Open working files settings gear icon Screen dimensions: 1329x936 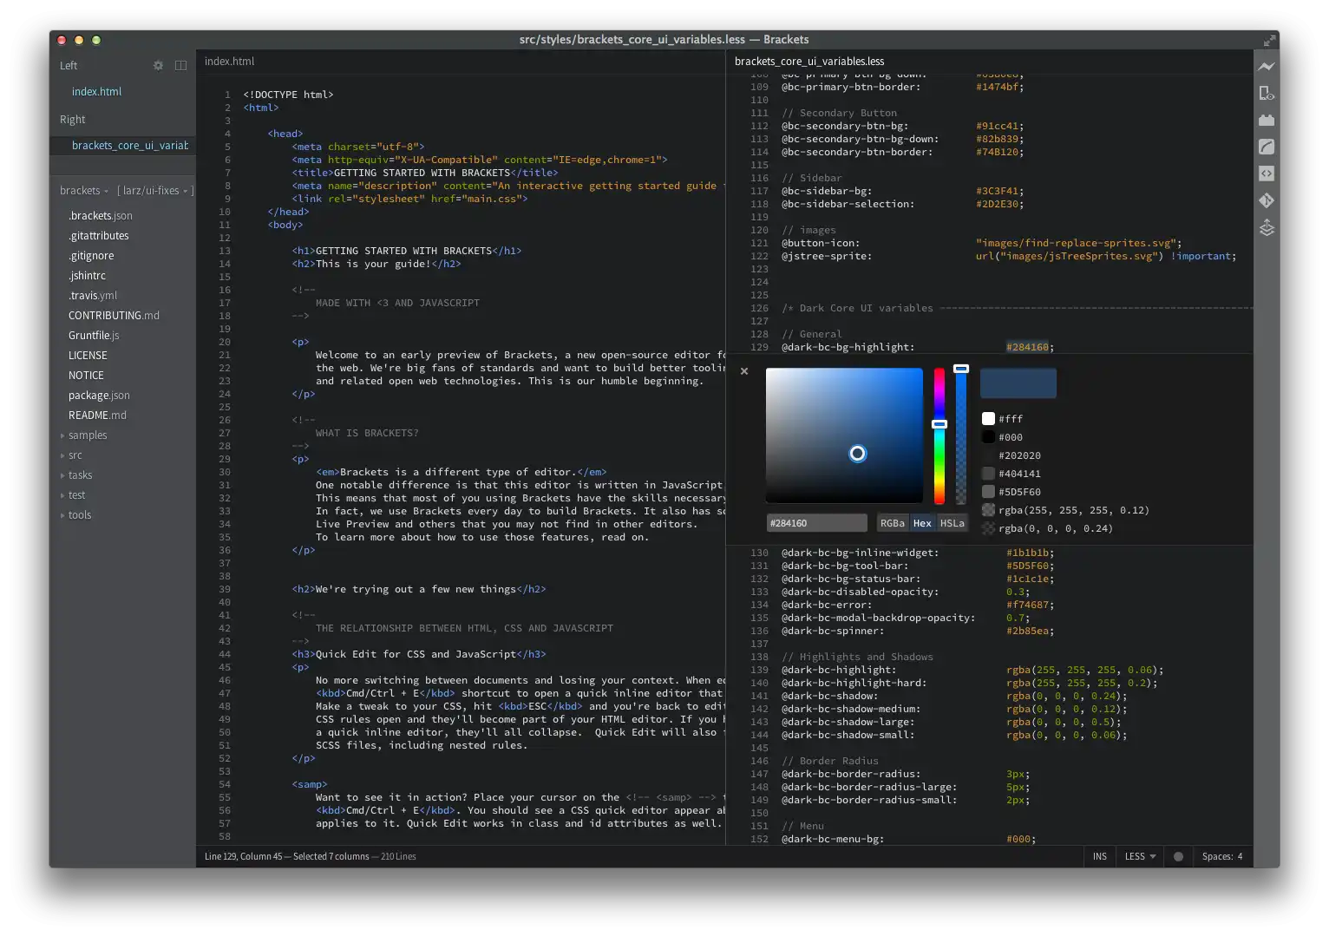(x=158, y=65)
